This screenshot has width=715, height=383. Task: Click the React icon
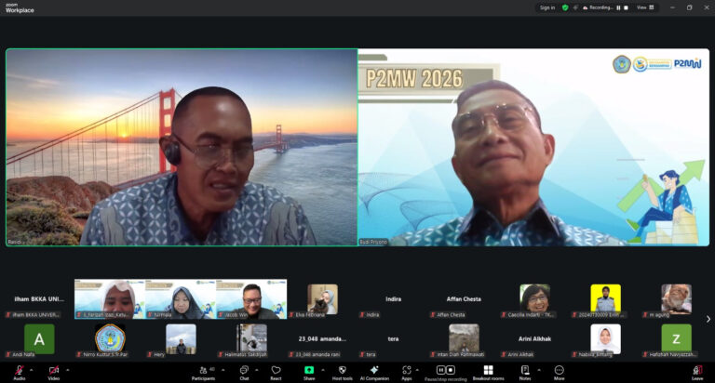point(276,371)
